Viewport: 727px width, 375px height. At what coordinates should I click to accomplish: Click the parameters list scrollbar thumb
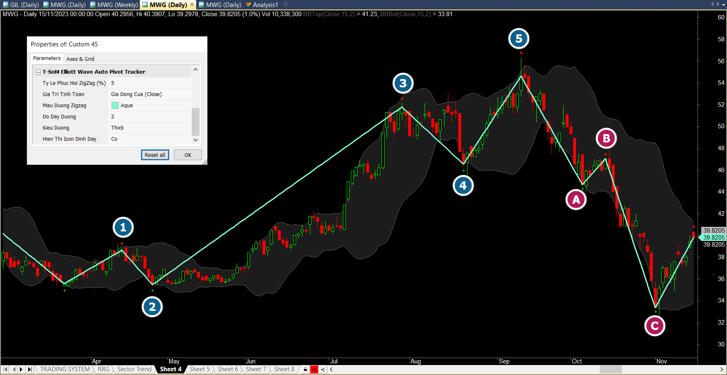195,121
